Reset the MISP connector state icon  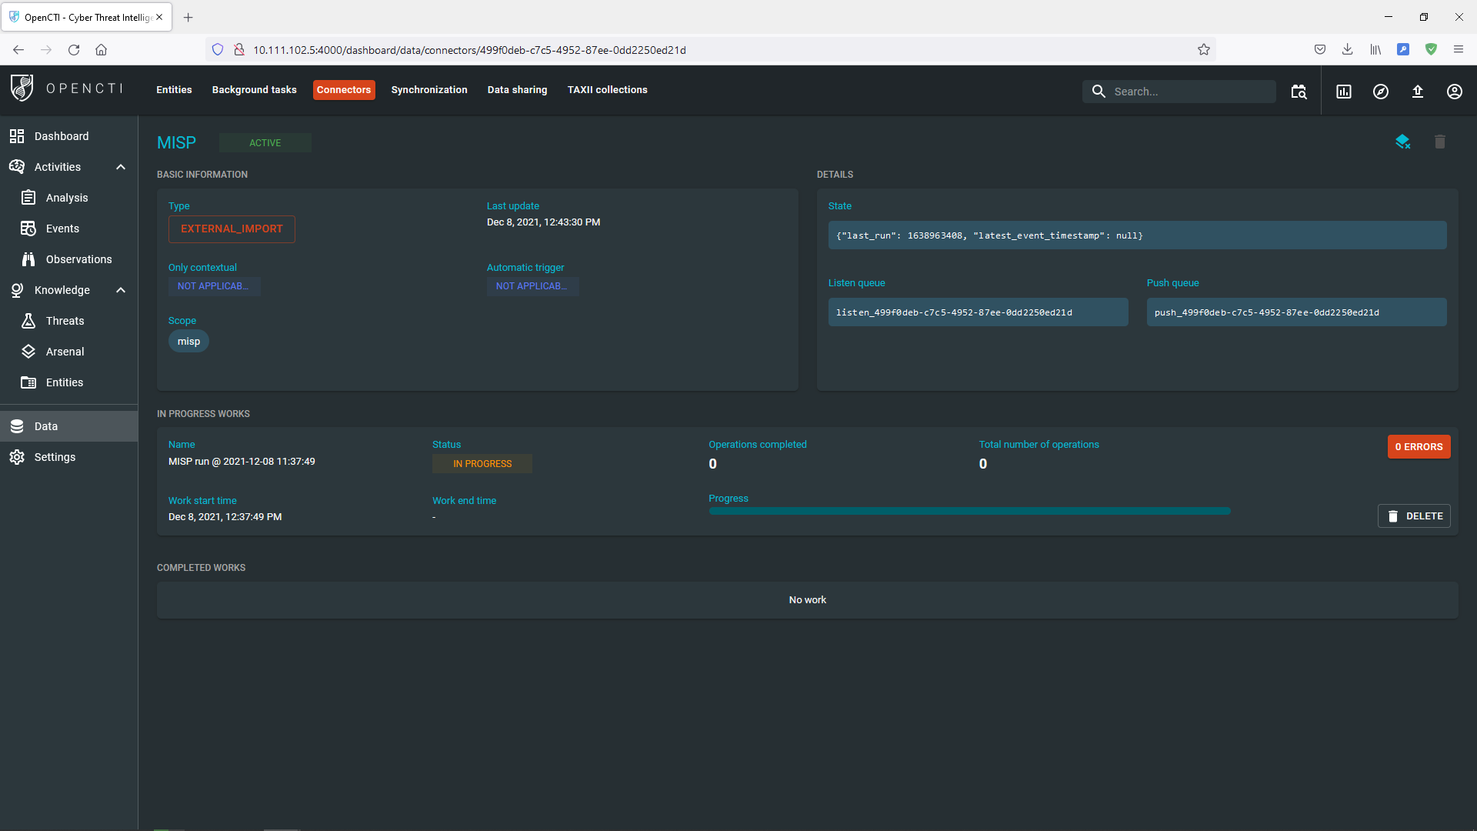click(x=1403, y=142)
